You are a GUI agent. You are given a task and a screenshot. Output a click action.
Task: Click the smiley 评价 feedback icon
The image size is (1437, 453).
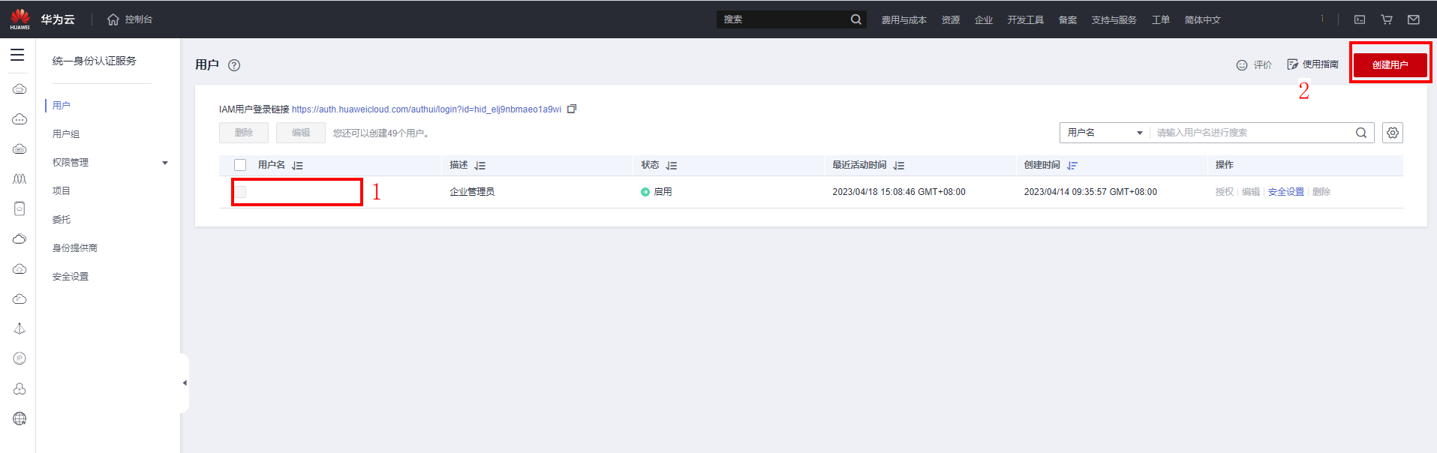pyautogui.click(x=1242, y=65)
